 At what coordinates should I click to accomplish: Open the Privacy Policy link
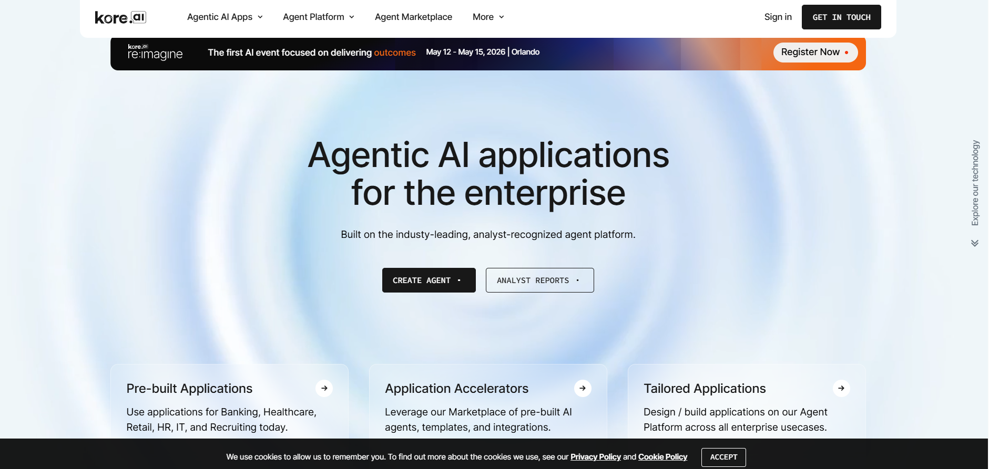[595, 457]
